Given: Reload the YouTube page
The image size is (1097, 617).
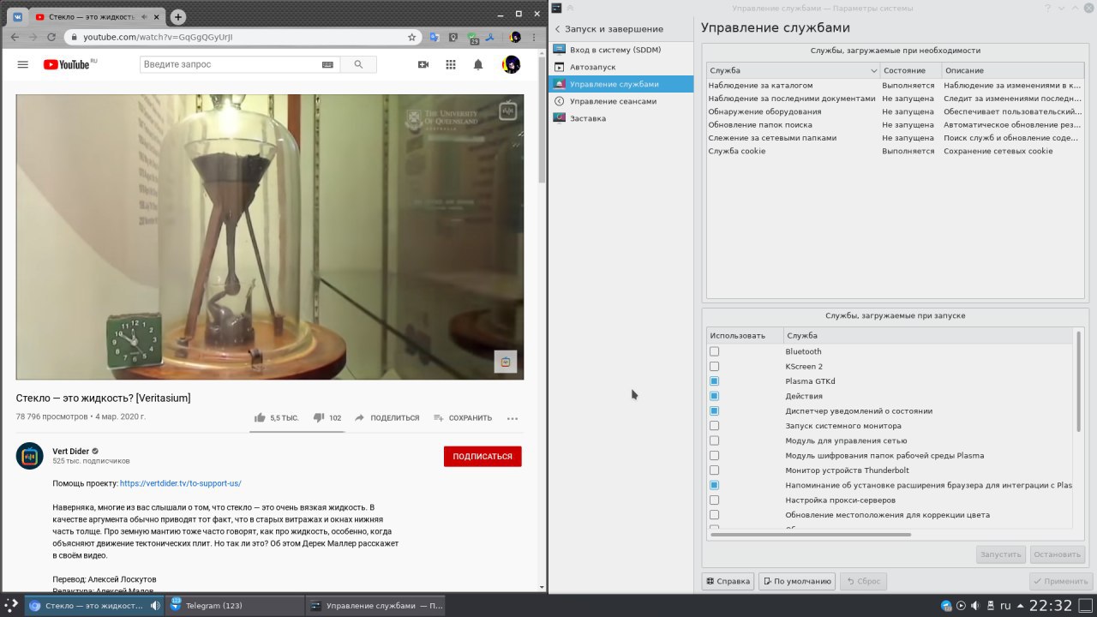Looking at the screenshot, I should coord(51,37).
